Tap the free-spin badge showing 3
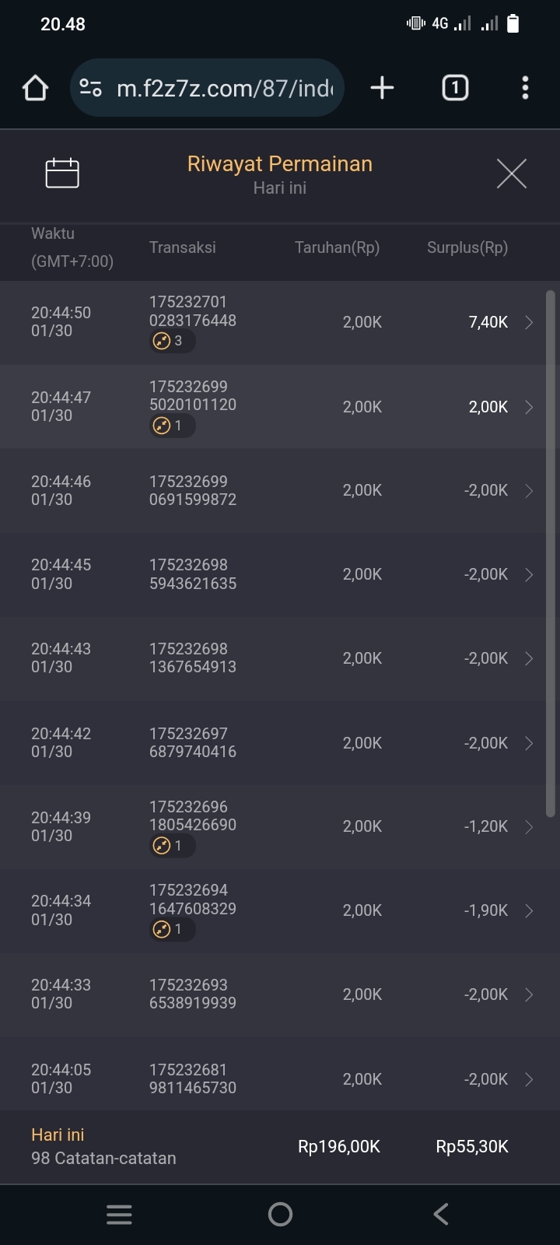The image size is (560, 1245). [171, 341]
